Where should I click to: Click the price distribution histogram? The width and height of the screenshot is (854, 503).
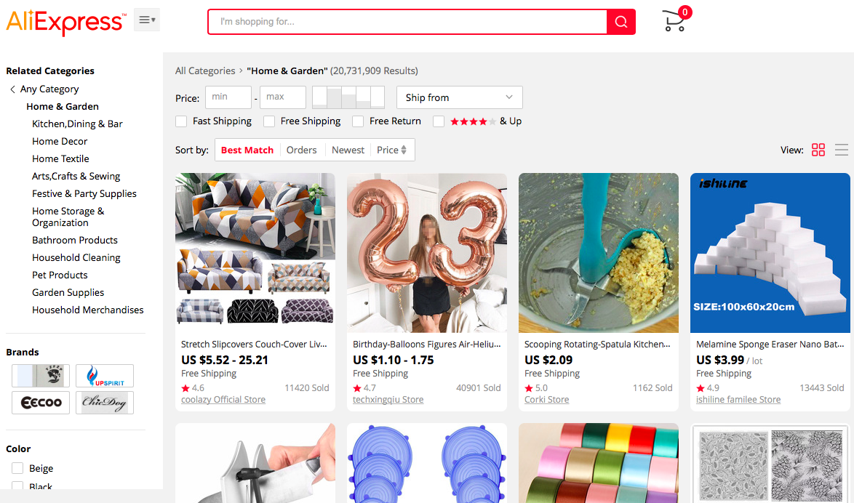point(348,97)
